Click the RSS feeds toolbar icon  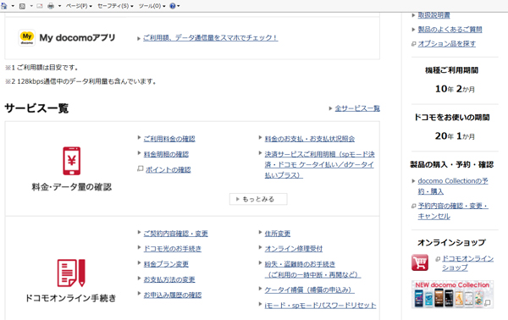pyautogui.click(x=22, y=6)
